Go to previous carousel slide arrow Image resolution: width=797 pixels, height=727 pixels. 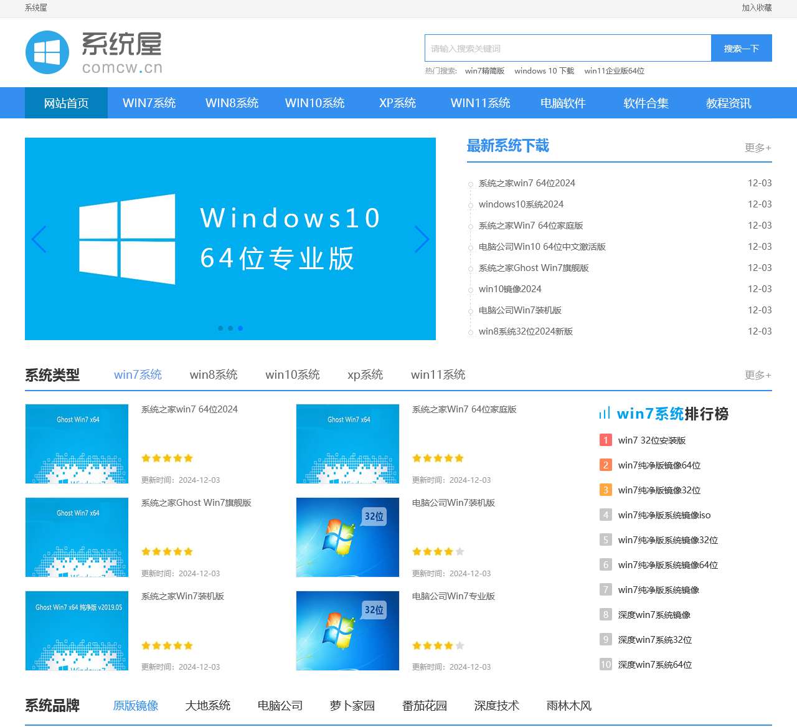(x=39, y=239)
